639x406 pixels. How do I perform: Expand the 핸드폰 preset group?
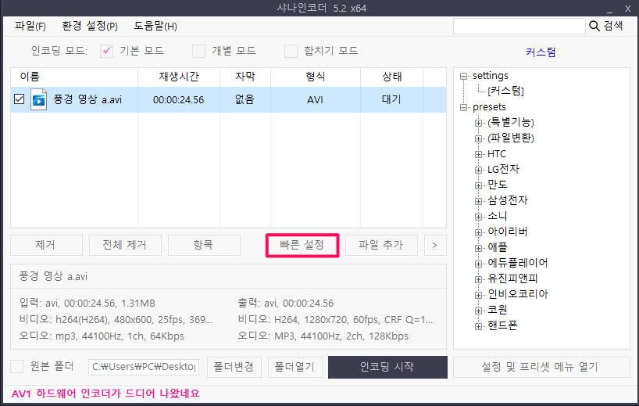click(x=478, y=326)
